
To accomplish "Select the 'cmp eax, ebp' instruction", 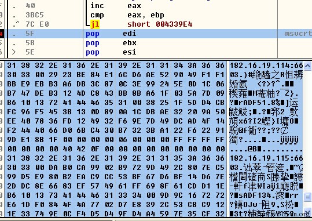I will click(127, 15).
